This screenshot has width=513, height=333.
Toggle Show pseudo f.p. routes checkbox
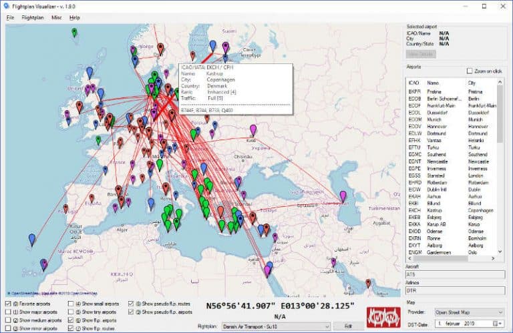(131, 304)
